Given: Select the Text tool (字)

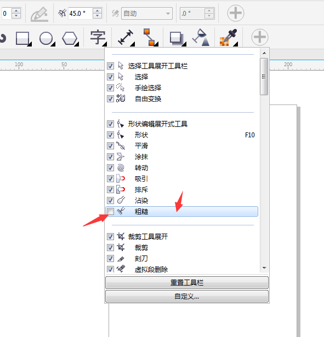Looking at the screenshot, I should (x=98, y=37).
